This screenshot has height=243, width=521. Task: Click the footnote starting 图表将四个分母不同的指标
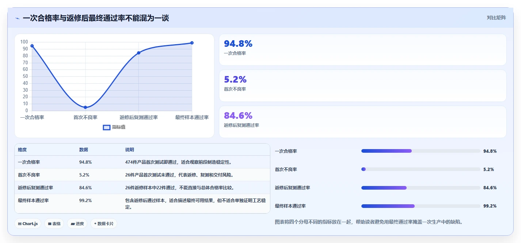369,222
